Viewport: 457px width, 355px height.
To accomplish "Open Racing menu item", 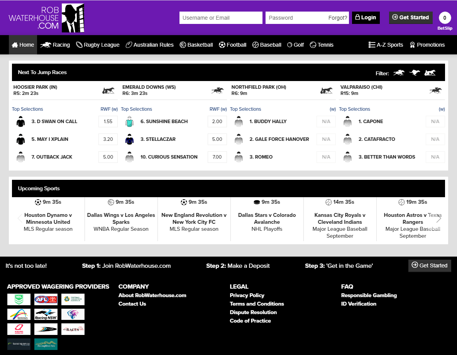I will (x=55, y=45).
